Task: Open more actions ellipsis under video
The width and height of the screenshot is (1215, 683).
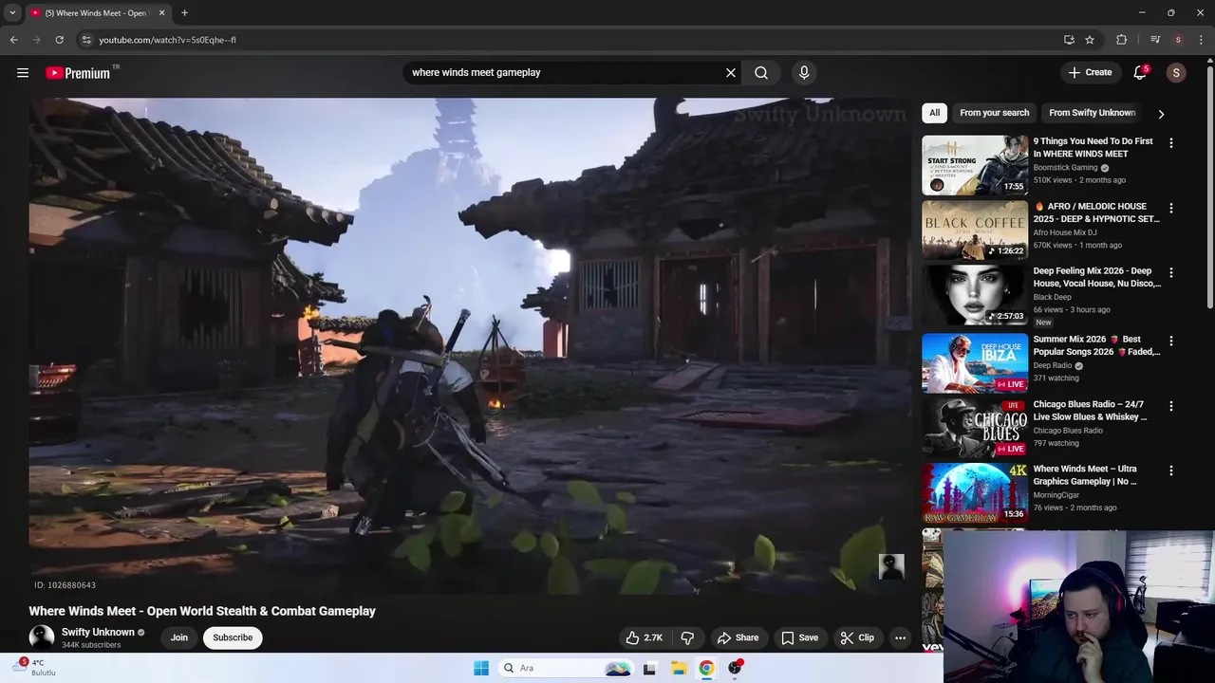Action: pos(900,637)
